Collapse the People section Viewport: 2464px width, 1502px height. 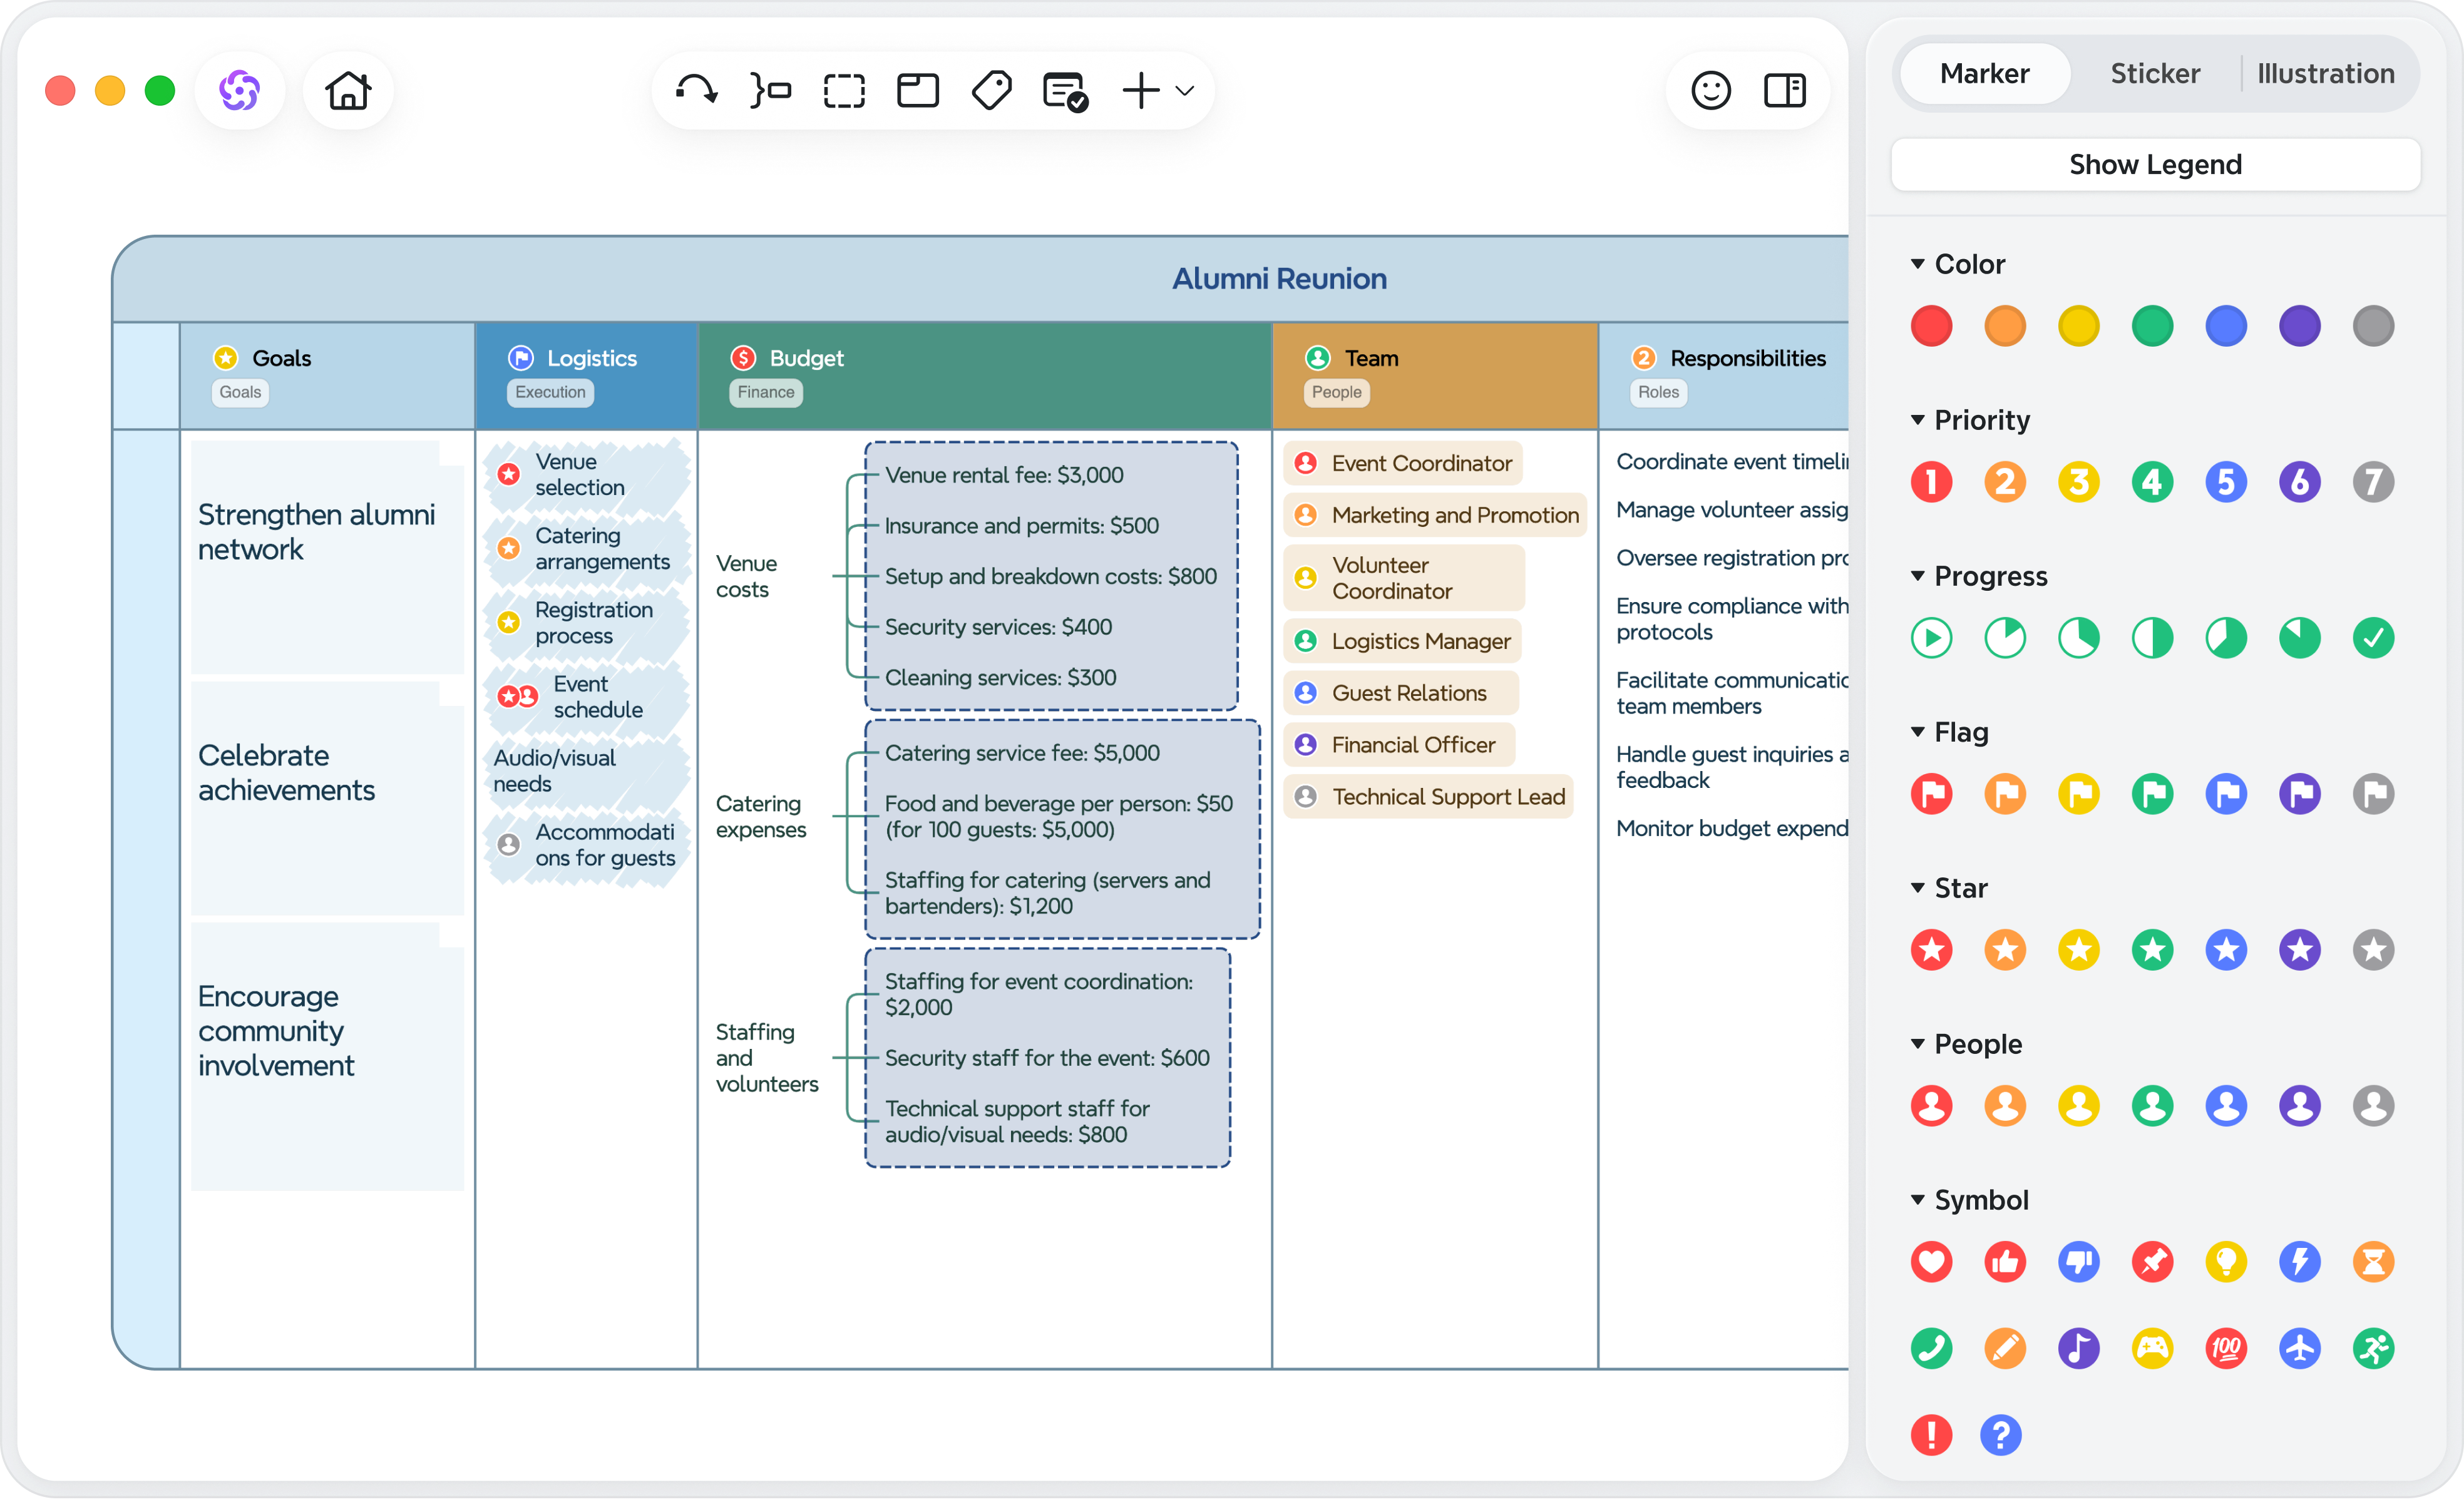point(1918,1044)
